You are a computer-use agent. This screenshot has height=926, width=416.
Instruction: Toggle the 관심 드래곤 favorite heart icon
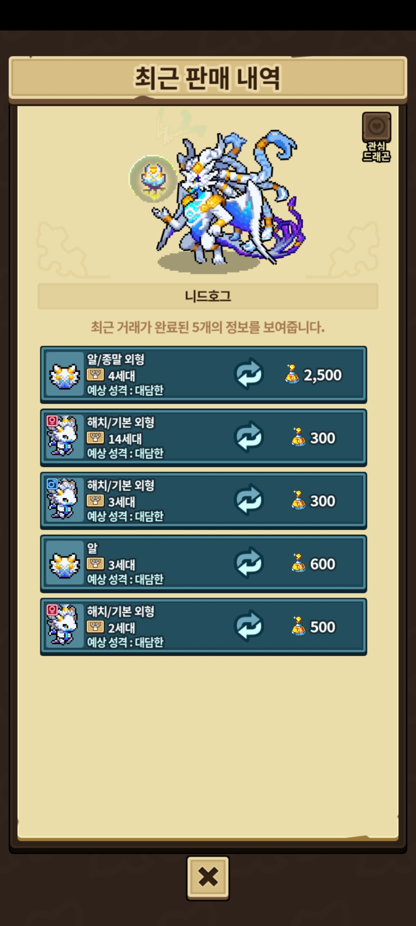click(x=376, y=127)
